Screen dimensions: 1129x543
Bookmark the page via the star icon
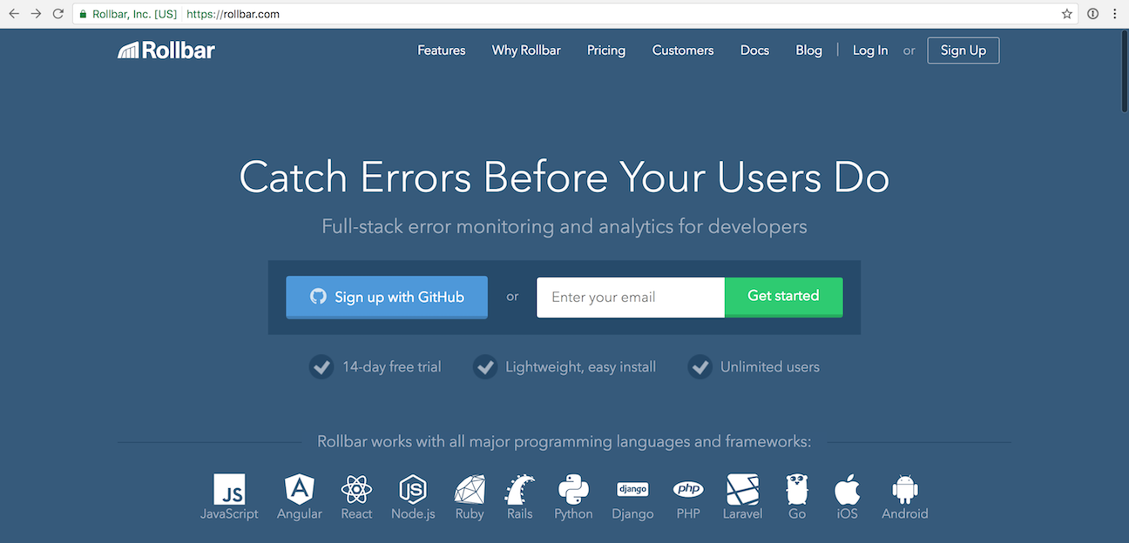(1066, 13)
